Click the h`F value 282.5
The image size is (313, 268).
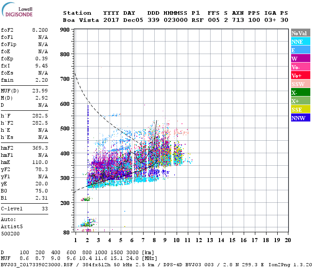40,116
